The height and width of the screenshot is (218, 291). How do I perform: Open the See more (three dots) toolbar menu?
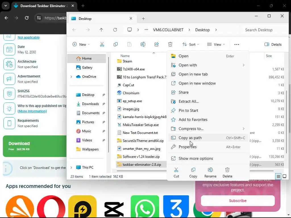(237, 45)
